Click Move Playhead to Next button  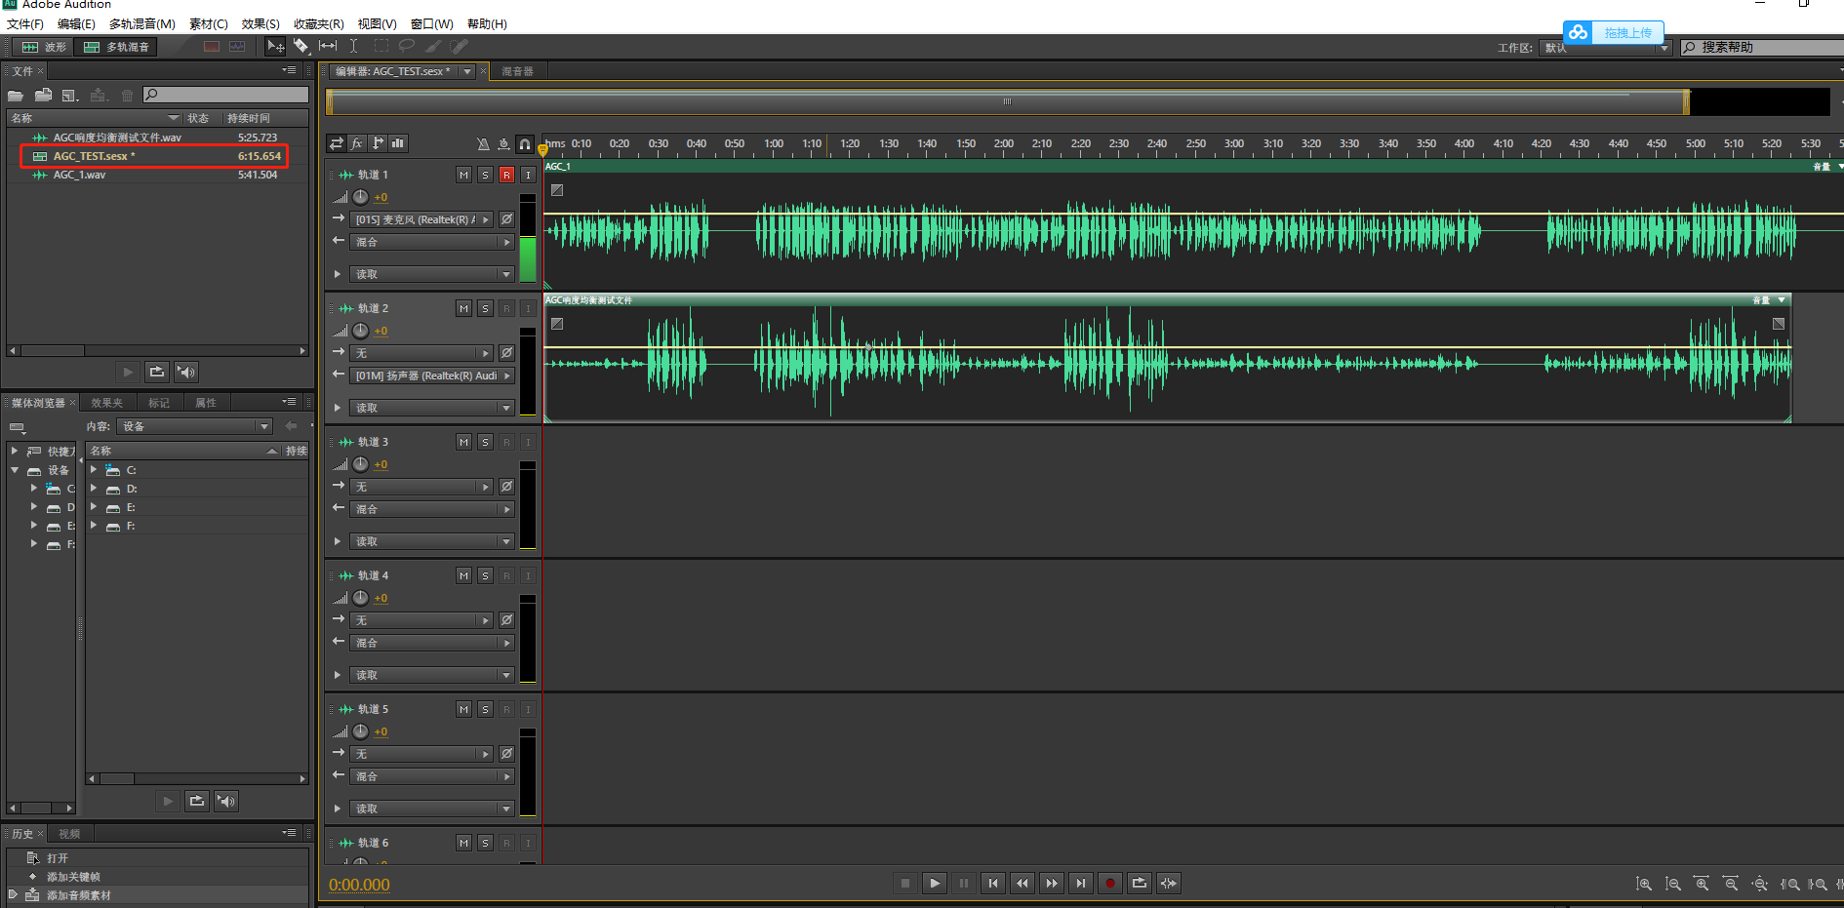[x=1081, y=884]
